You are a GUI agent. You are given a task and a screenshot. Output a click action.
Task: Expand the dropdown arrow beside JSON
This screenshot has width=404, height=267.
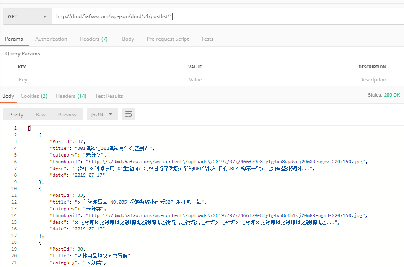(x=110, y=114)
